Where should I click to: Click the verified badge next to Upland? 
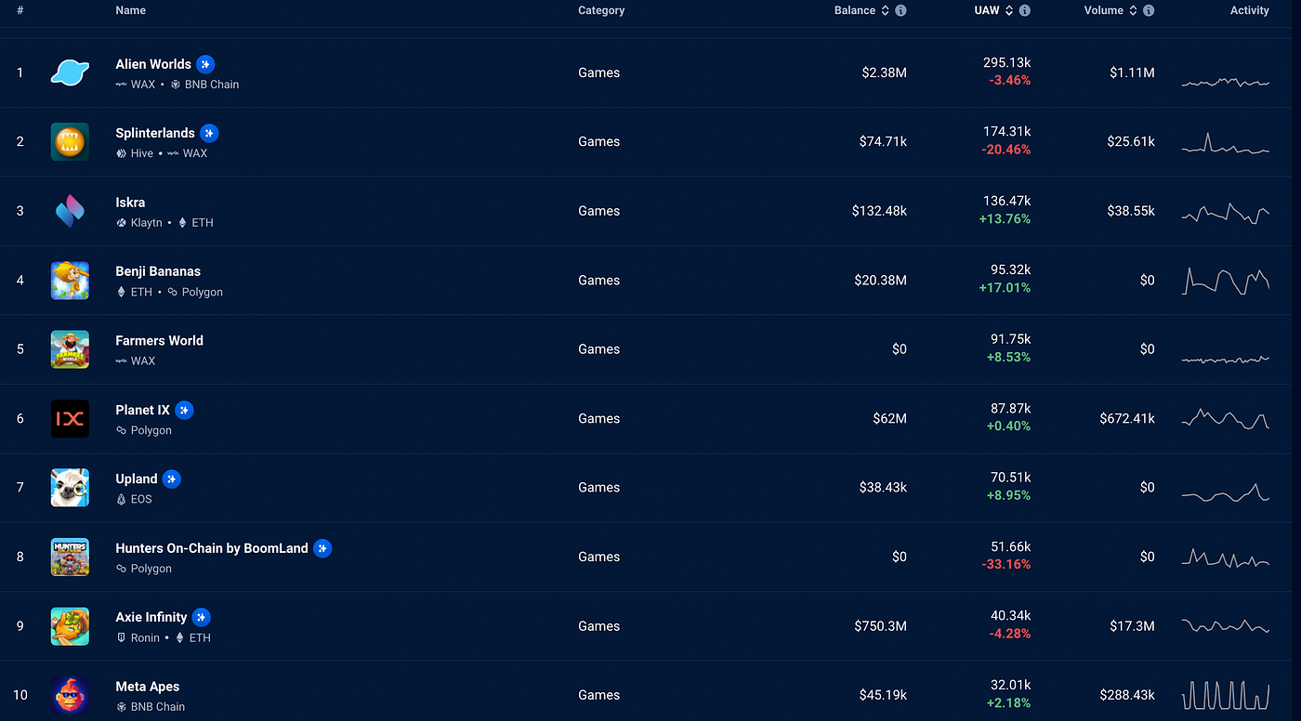coord(172,478)
